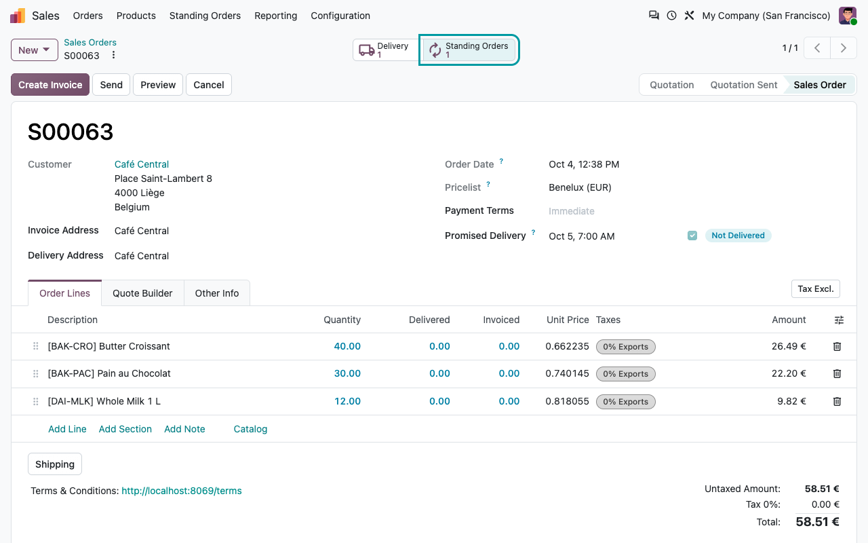
Task: Open the actions menu next to S00063
Action: 113,56
